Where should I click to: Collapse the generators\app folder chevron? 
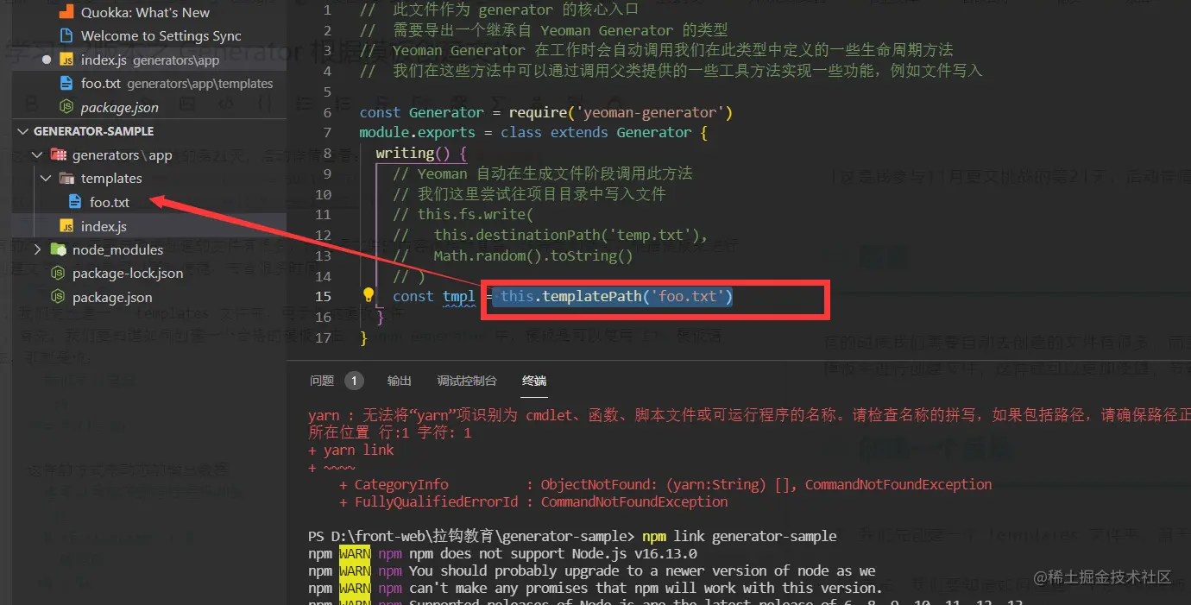(x=37, y=155)
